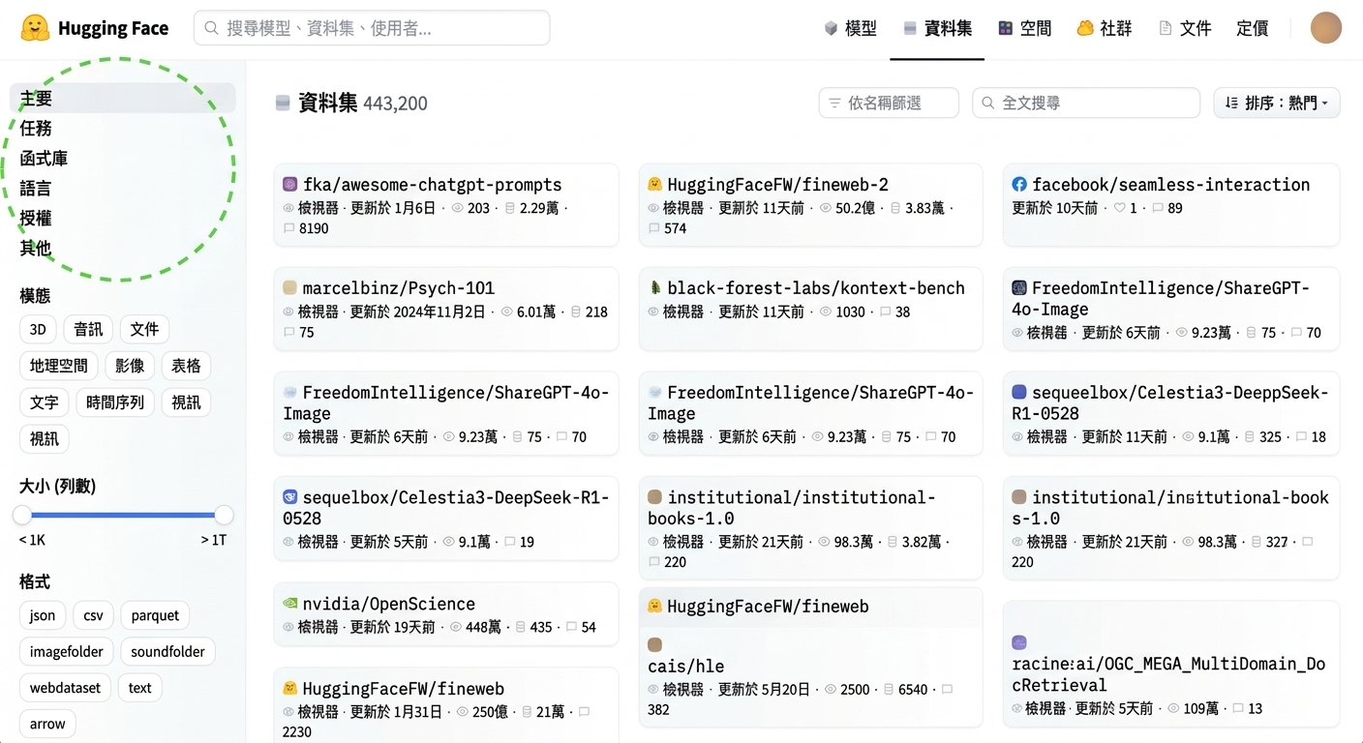Click the 依名稱篩選 filter field
The image size is (1363, 743).
889,103
